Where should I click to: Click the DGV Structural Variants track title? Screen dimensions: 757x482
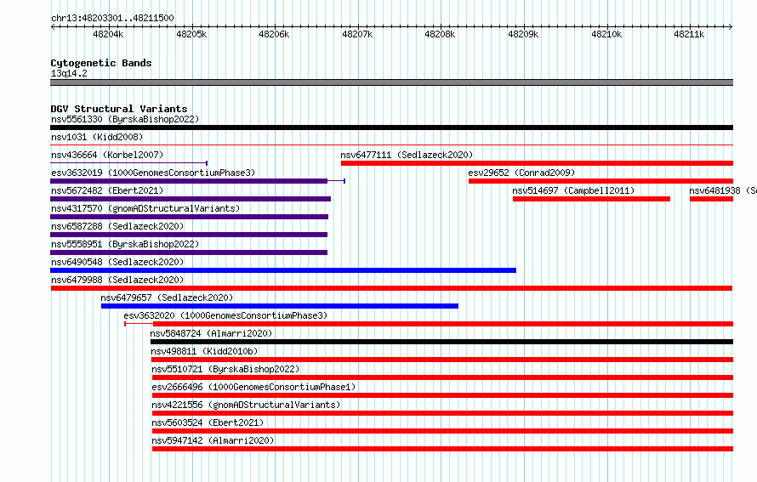[x=119, y=109]
